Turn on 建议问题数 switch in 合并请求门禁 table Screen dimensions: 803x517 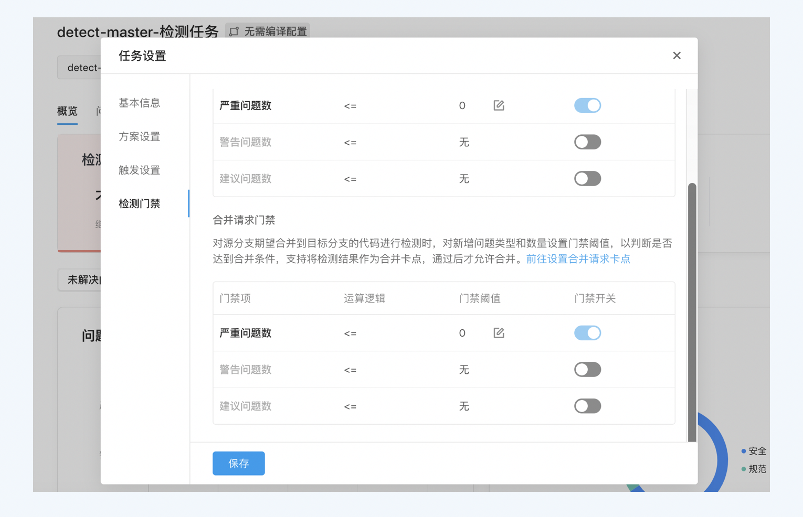(587, 406)
